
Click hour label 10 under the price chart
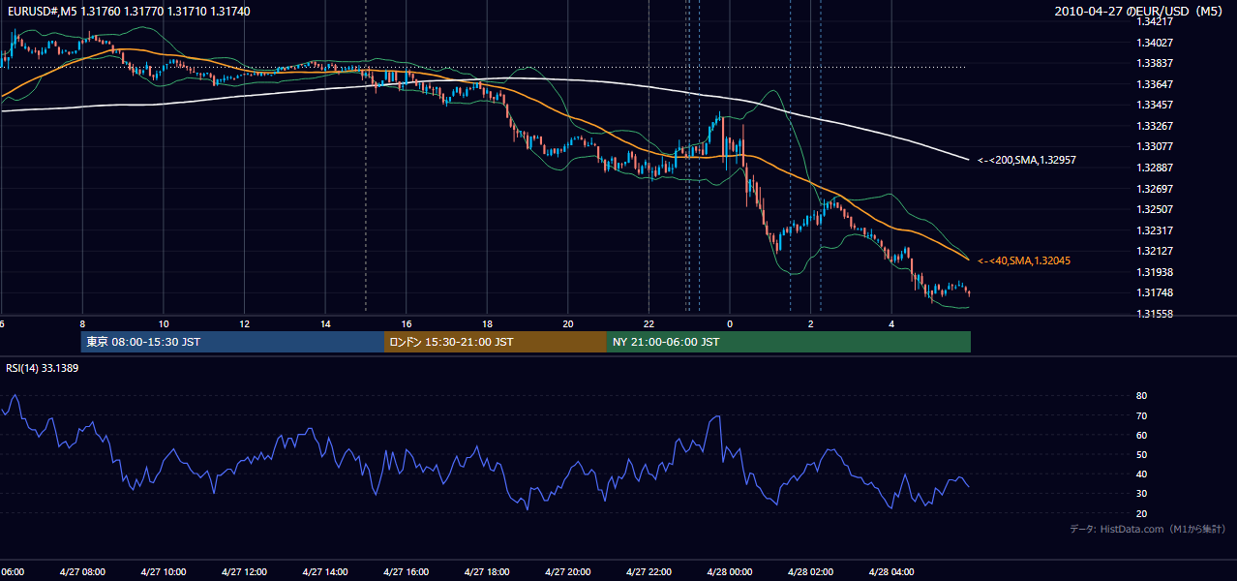click(164, 324)
